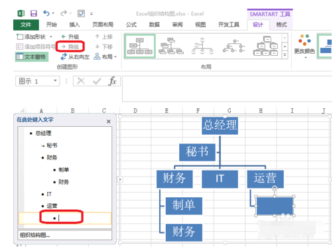The image size is (333, 247).
Task: Open the customize quick access toolbar arrow
Action: [91, 14]
